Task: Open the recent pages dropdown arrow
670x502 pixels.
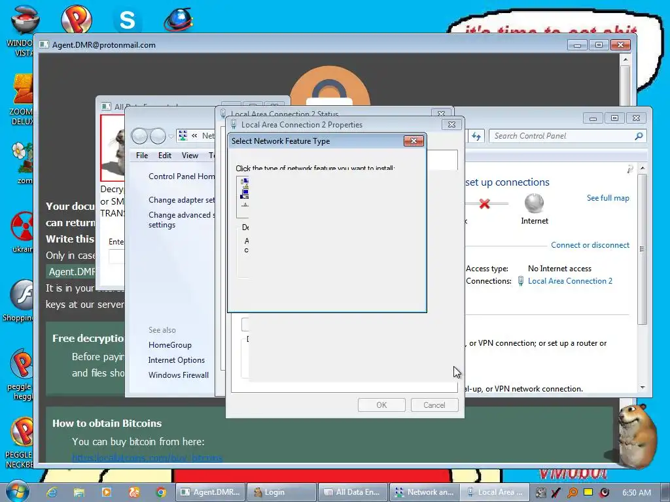Action: [x=171, y=136]
